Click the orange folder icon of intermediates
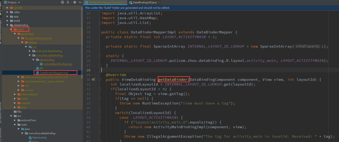339x142 pixels. click(x=19, y=94)
